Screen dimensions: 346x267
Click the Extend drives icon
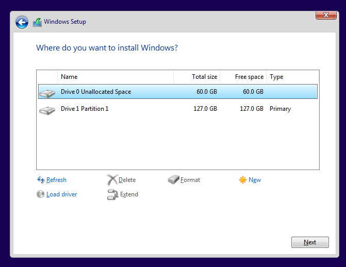113,194
